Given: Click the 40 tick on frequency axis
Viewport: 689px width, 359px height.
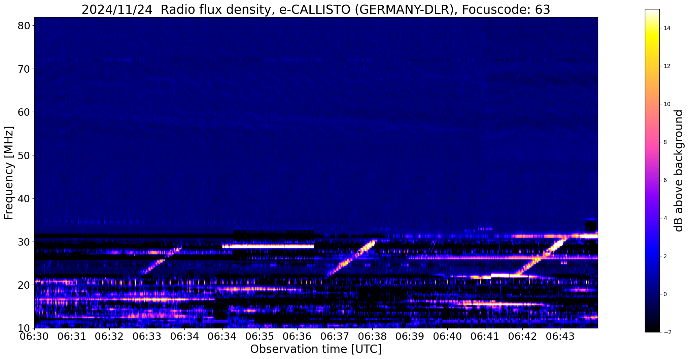Looking at the screenshot, I should tap(24, 199).
